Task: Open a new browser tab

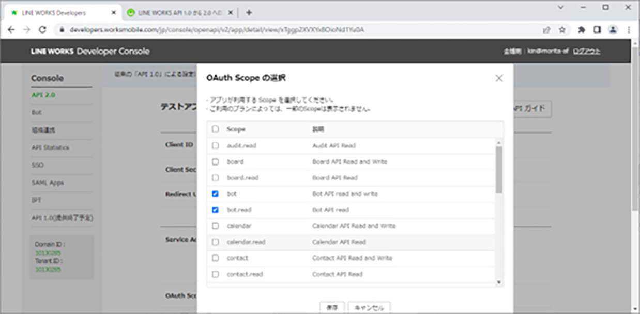Action: [x=249, y=12]
